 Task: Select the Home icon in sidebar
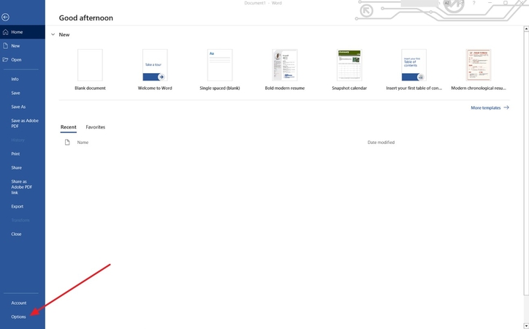[5, 32]
